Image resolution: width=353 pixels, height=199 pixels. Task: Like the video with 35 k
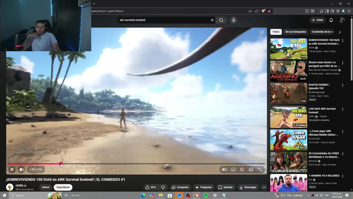(x=151, y=187)
